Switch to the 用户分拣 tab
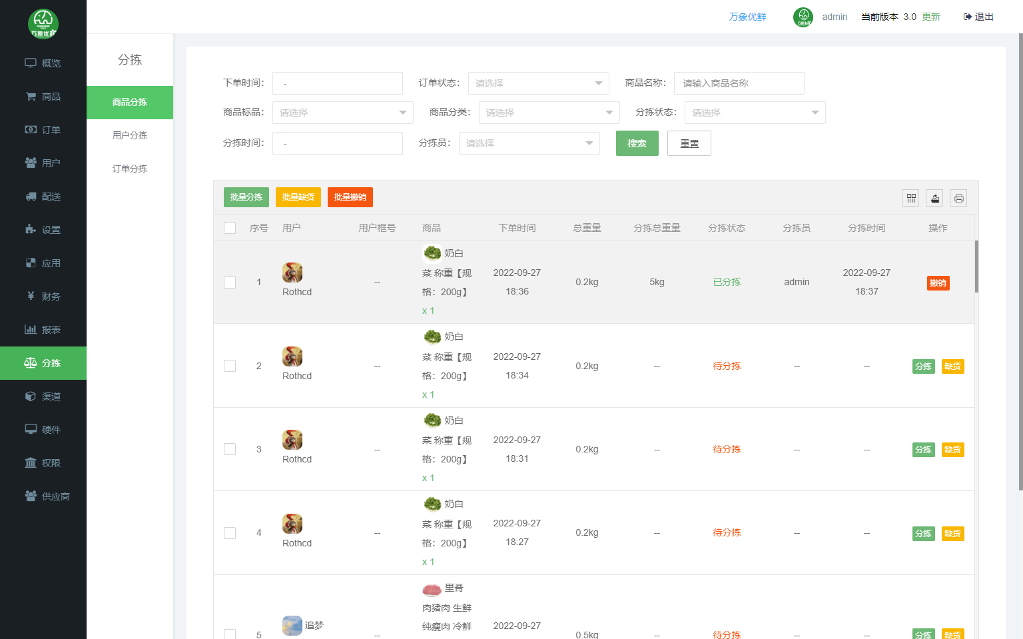 point(130,135)
